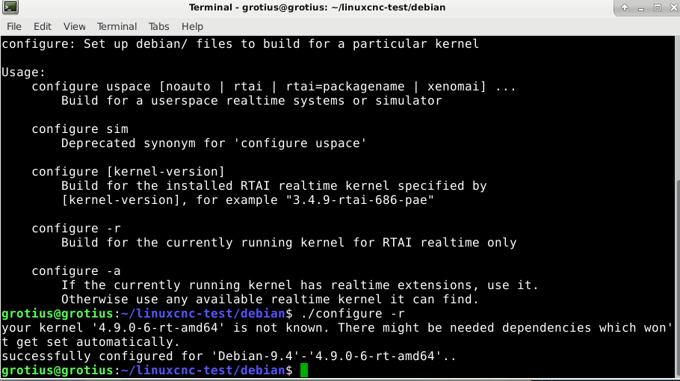Viewport: 680px width, 381px height.
Task: Open the Edit menu
Action: tap(43, 26)
